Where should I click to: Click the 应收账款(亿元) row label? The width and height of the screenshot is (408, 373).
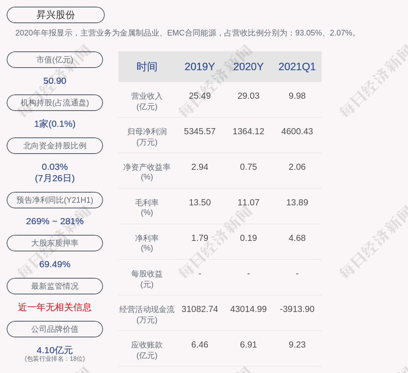(x=147, y=350)
